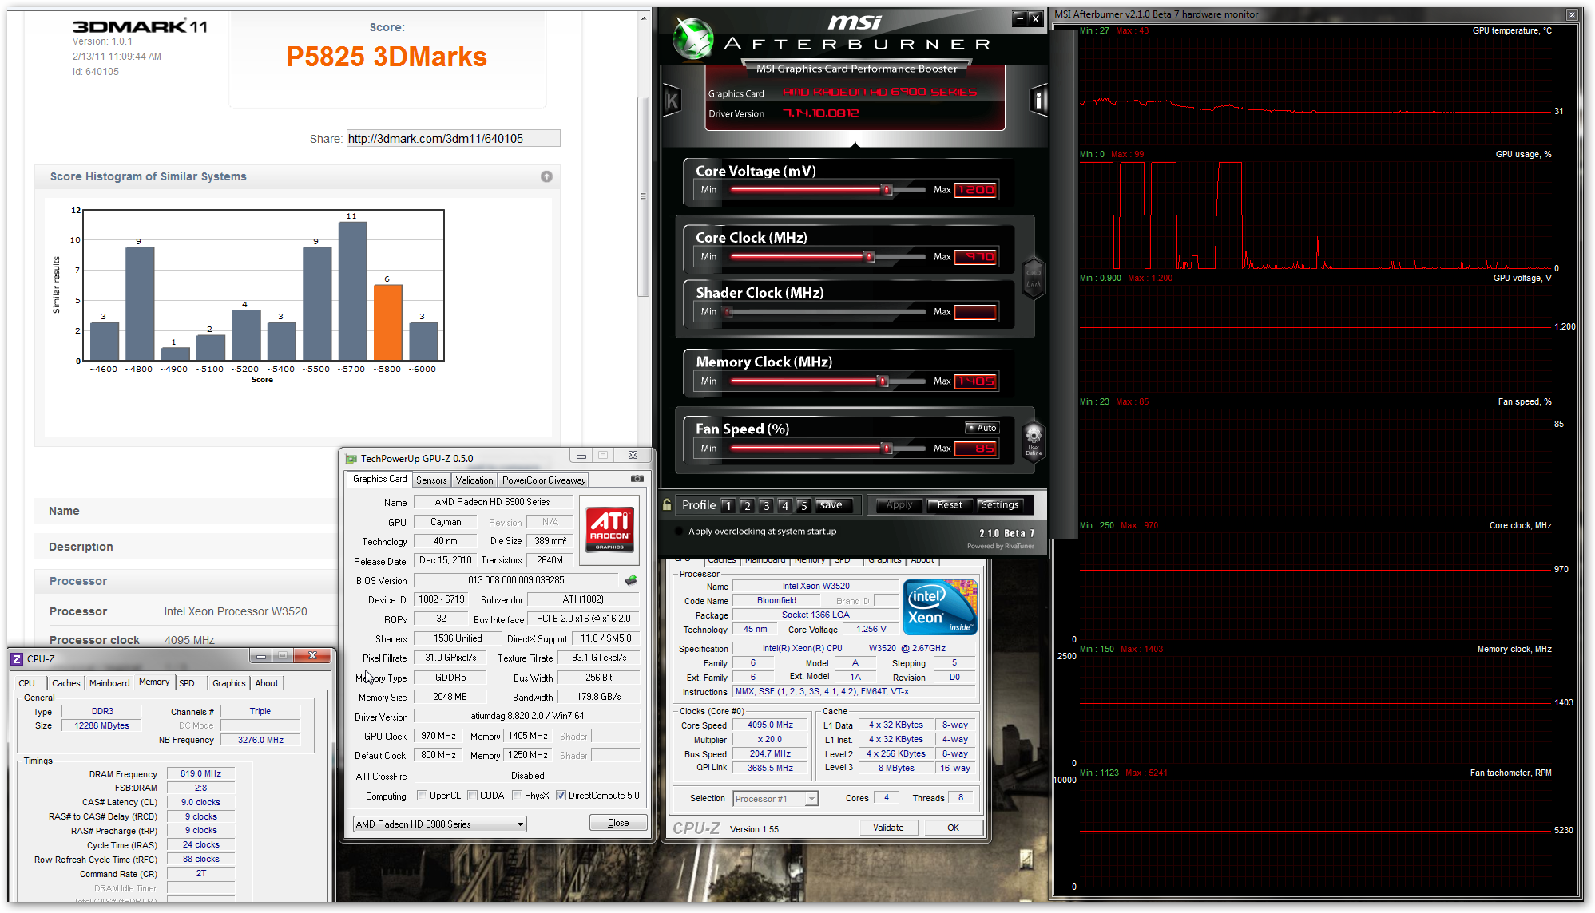Image resolution: width=1595 pixels, height=913 pixels.
Task: Click the Shader Clock slider handle
Action: (x=728, y=312)
